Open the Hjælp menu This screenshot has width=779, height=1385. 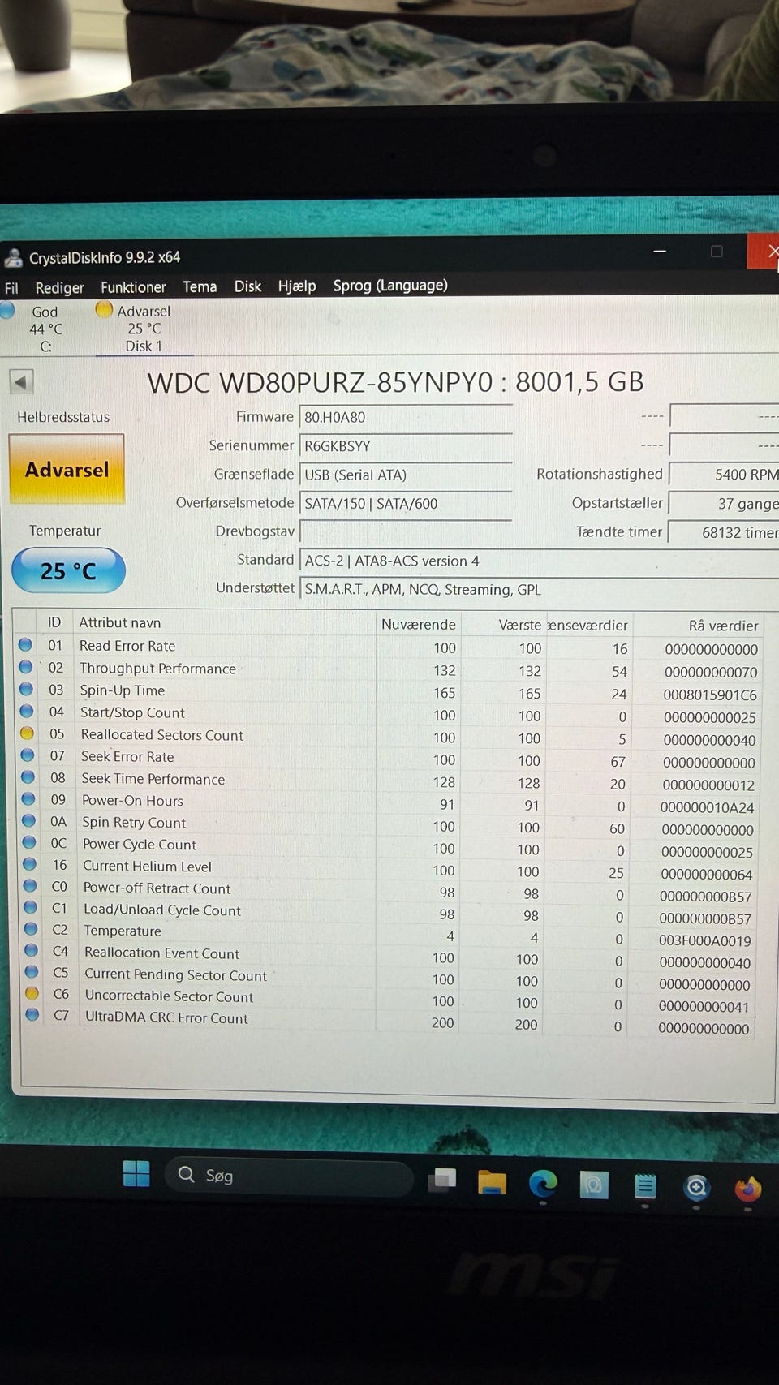297,286
